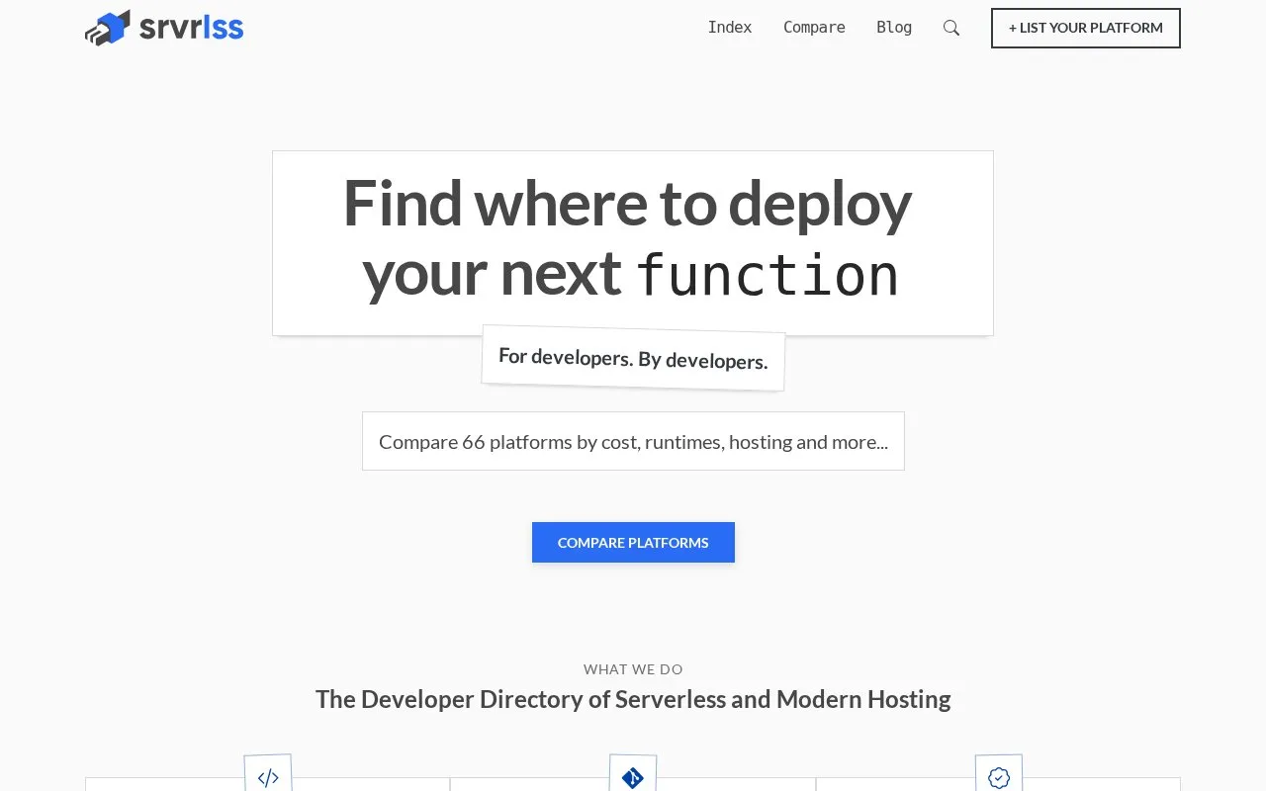Viewport: 1266px width, 791px height.
Task: Focus the Compare 66 platforms search field
Action: pyautogui.click(x=633, y=441)
